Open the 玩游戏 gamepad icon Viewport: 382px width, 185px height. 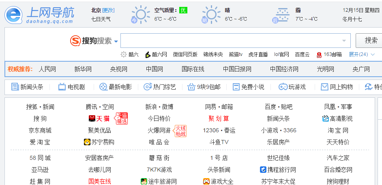(283, 86)
